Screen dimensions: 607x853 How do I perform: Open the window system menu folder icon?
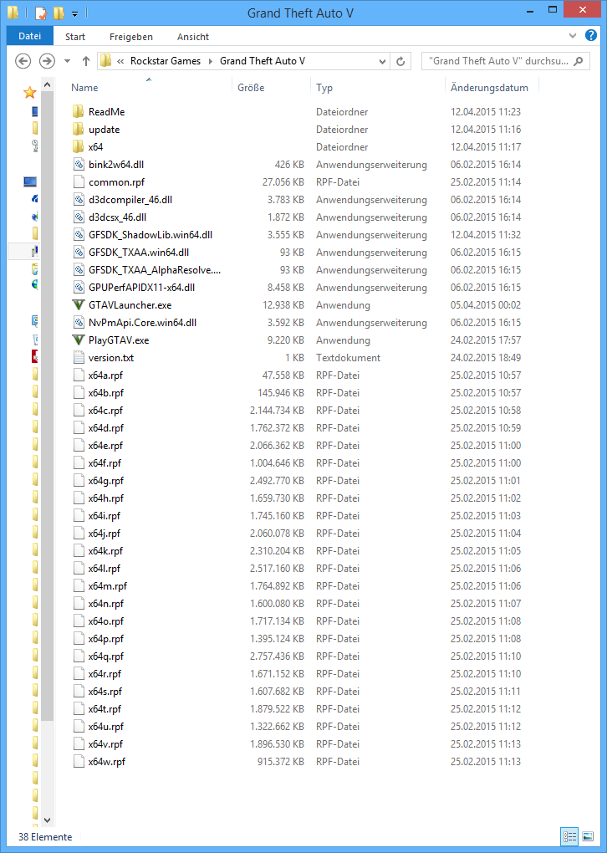(13, 12)
